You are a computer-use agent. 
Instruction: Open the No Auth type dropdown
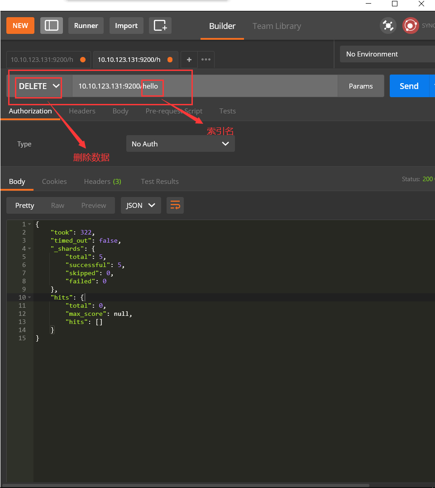click(181, 144)
